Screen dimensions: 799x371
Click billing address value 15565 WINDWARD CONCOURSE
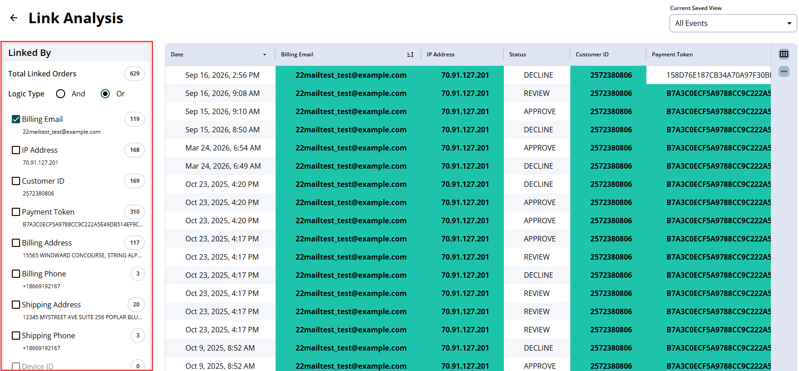pos(82,256)
